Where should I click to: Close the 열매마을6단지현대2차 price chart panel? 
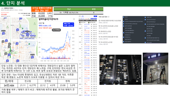click(x=74, y=19)
